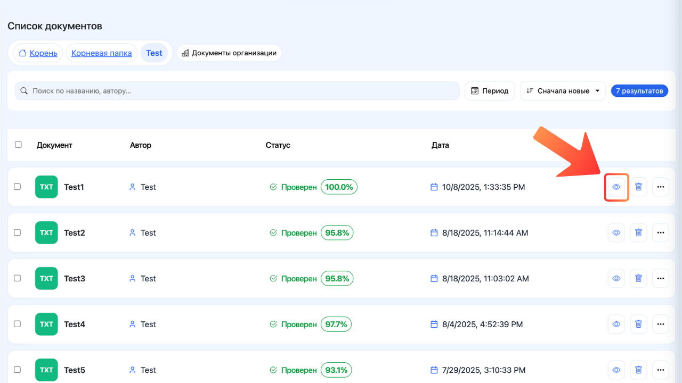Open the three-dot menu for Test3

pos(661,279)
